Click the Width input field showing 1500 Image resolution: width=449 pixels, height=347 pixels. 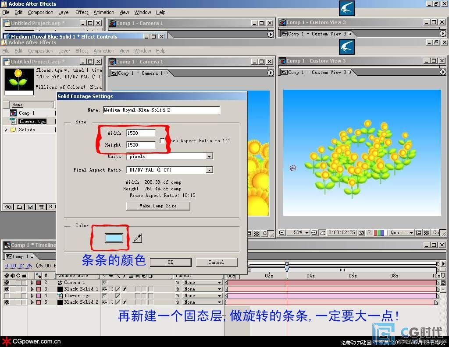141,133
